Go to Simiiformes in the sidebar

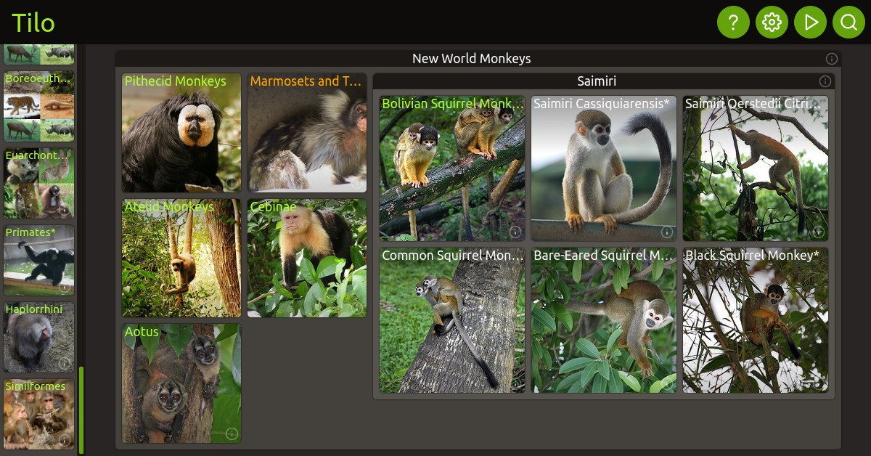pyautogui.click(x=38, y=414)
